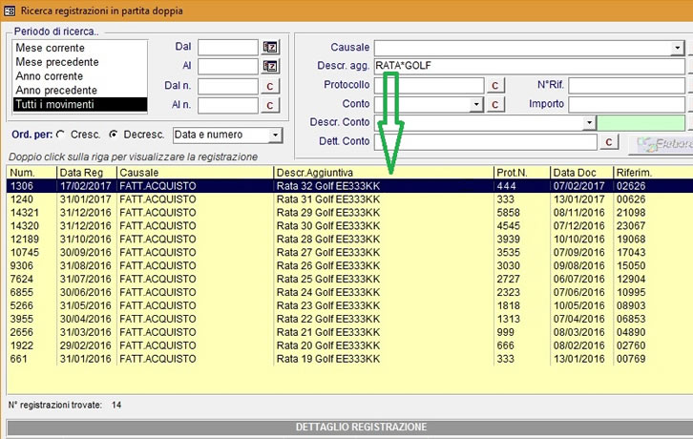Viewport: 693px width, 439px height.
Task: Select row Rata 32 Golf EE333KK
Action: tap(350, 186)
